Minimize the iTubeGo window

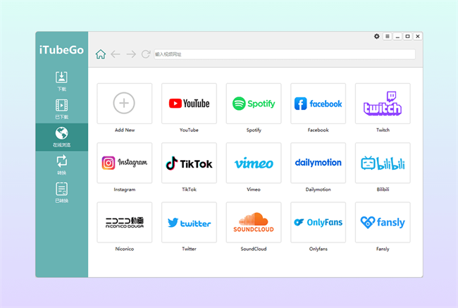coord(397,36)
